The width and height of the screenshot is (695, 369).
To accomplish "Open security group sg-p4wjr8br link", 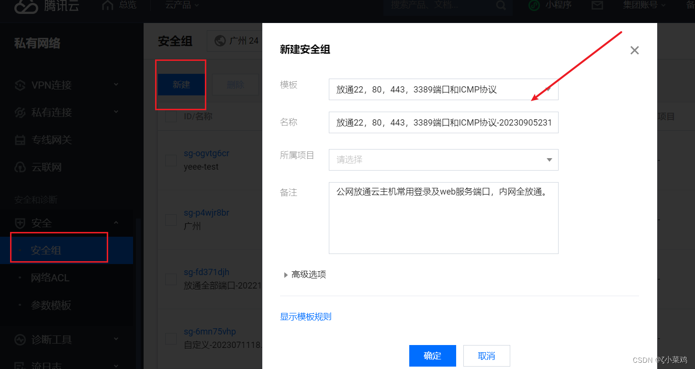I will [206, 213].
